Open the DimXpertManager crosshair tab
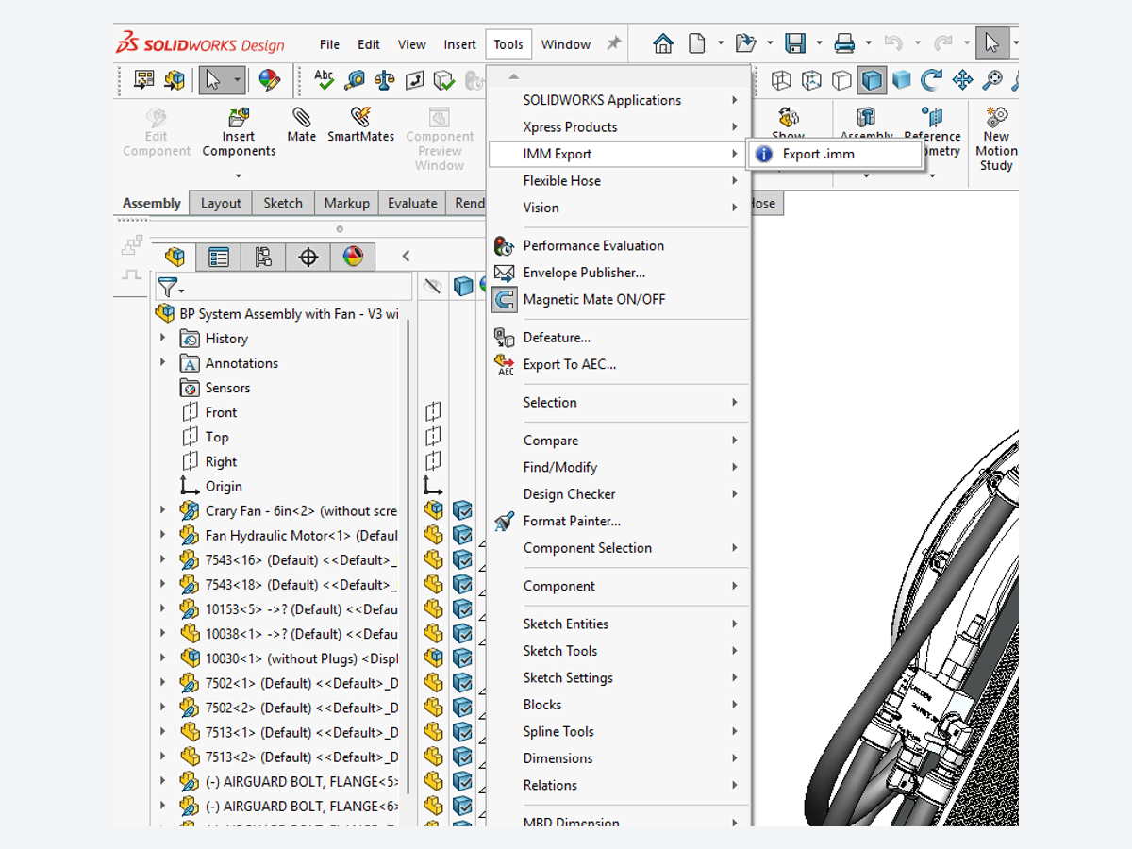Image resolution: width=1132 pixels, height=849 pixels. pos(308,257)
